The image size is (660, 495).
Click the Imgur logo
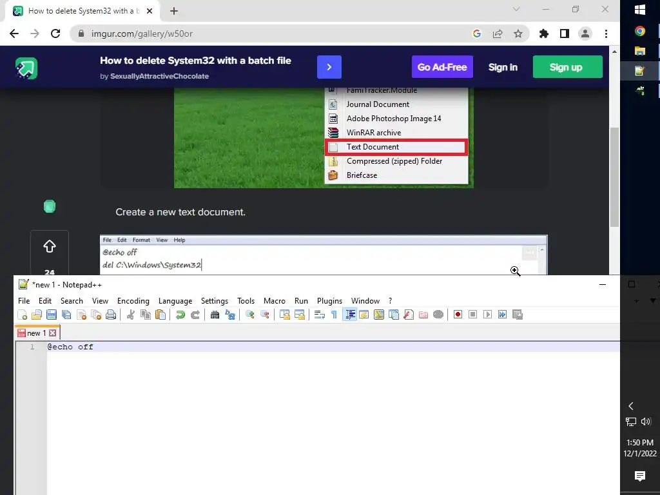point(26,68)
